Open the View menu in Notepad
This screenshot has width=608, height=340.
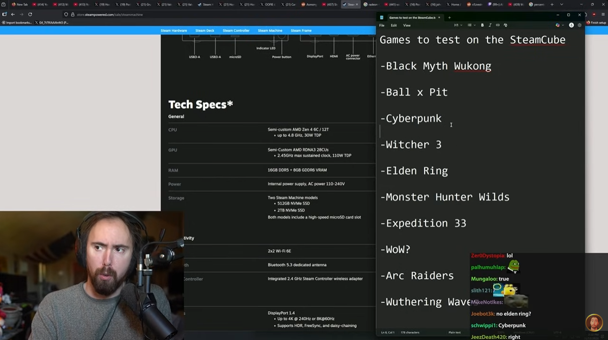coord(407,25)
